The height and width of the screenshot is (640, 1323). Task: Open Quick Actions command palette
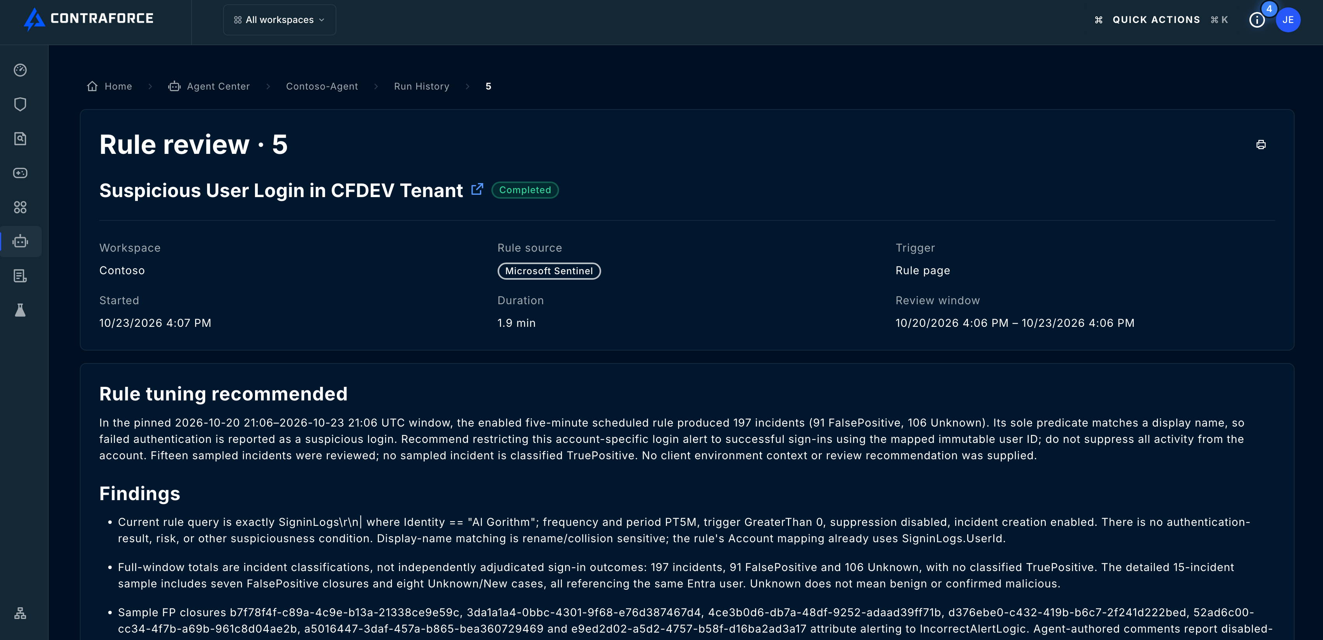1161,20
